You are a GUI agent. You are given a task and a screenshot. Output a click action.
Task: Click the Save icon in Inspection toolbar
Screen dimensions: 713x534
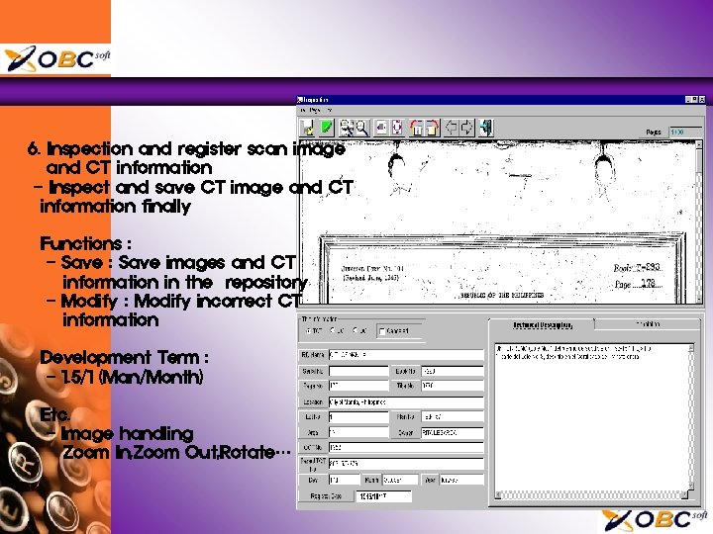[x=308, y=128]
